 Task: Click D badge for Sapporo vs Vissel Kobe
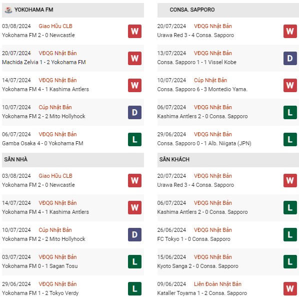click(290, 58)
